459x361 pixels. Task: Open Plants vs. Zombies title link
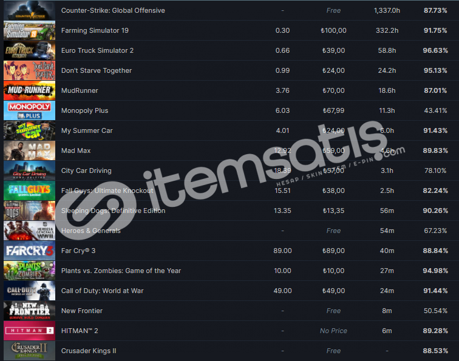click(x=121, y=271)
